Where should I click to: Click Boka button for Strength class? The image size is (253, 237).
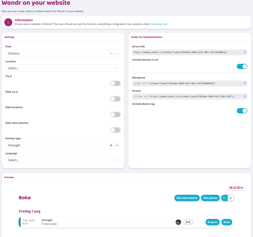227,222
